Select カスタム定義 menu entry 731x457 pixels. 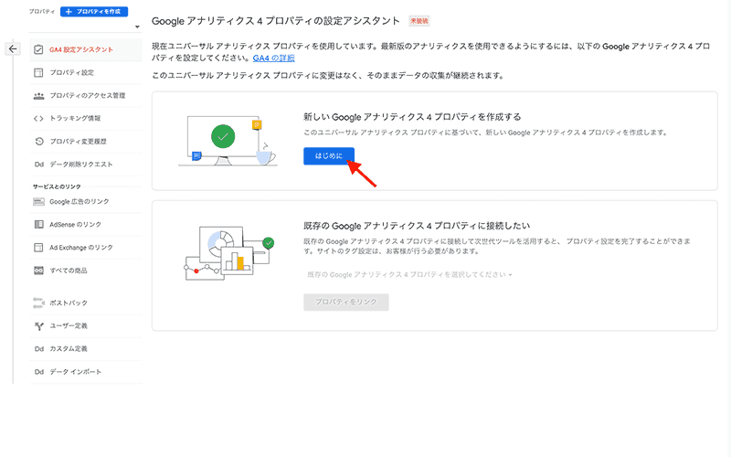coord(86,349)
